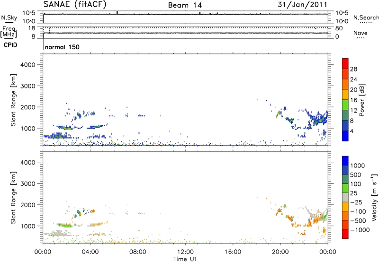Click the grey velocity colorbar swatch
This screenshot has height=262, width=379.
coord(345,198)
